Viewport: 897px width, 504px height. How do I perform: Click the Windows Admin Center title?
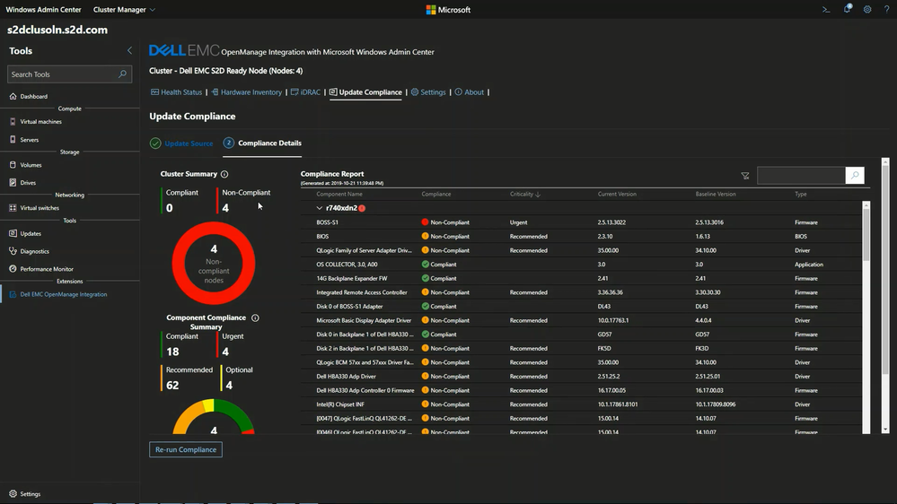tap(43, 10)
